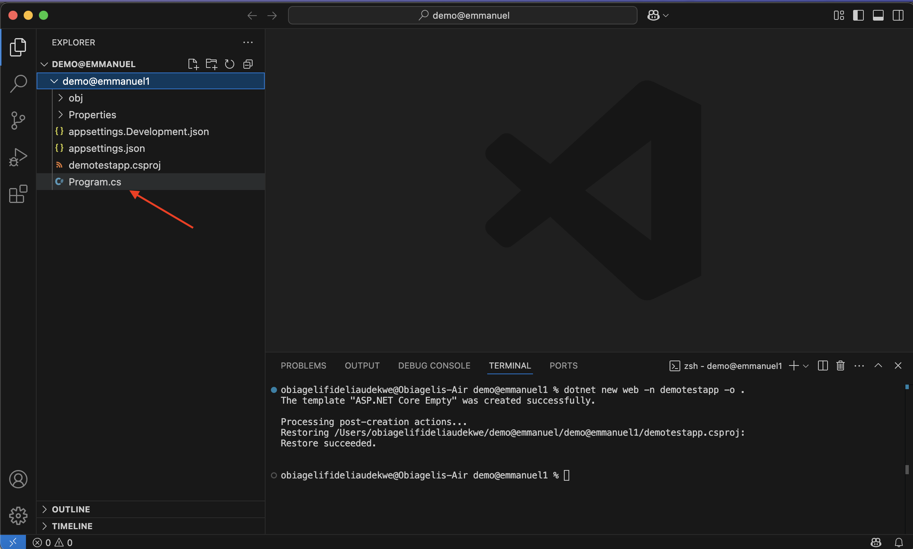This screenshot has height=549, width=913.
Task: Expand the obj folder
Action: (150, 98)
